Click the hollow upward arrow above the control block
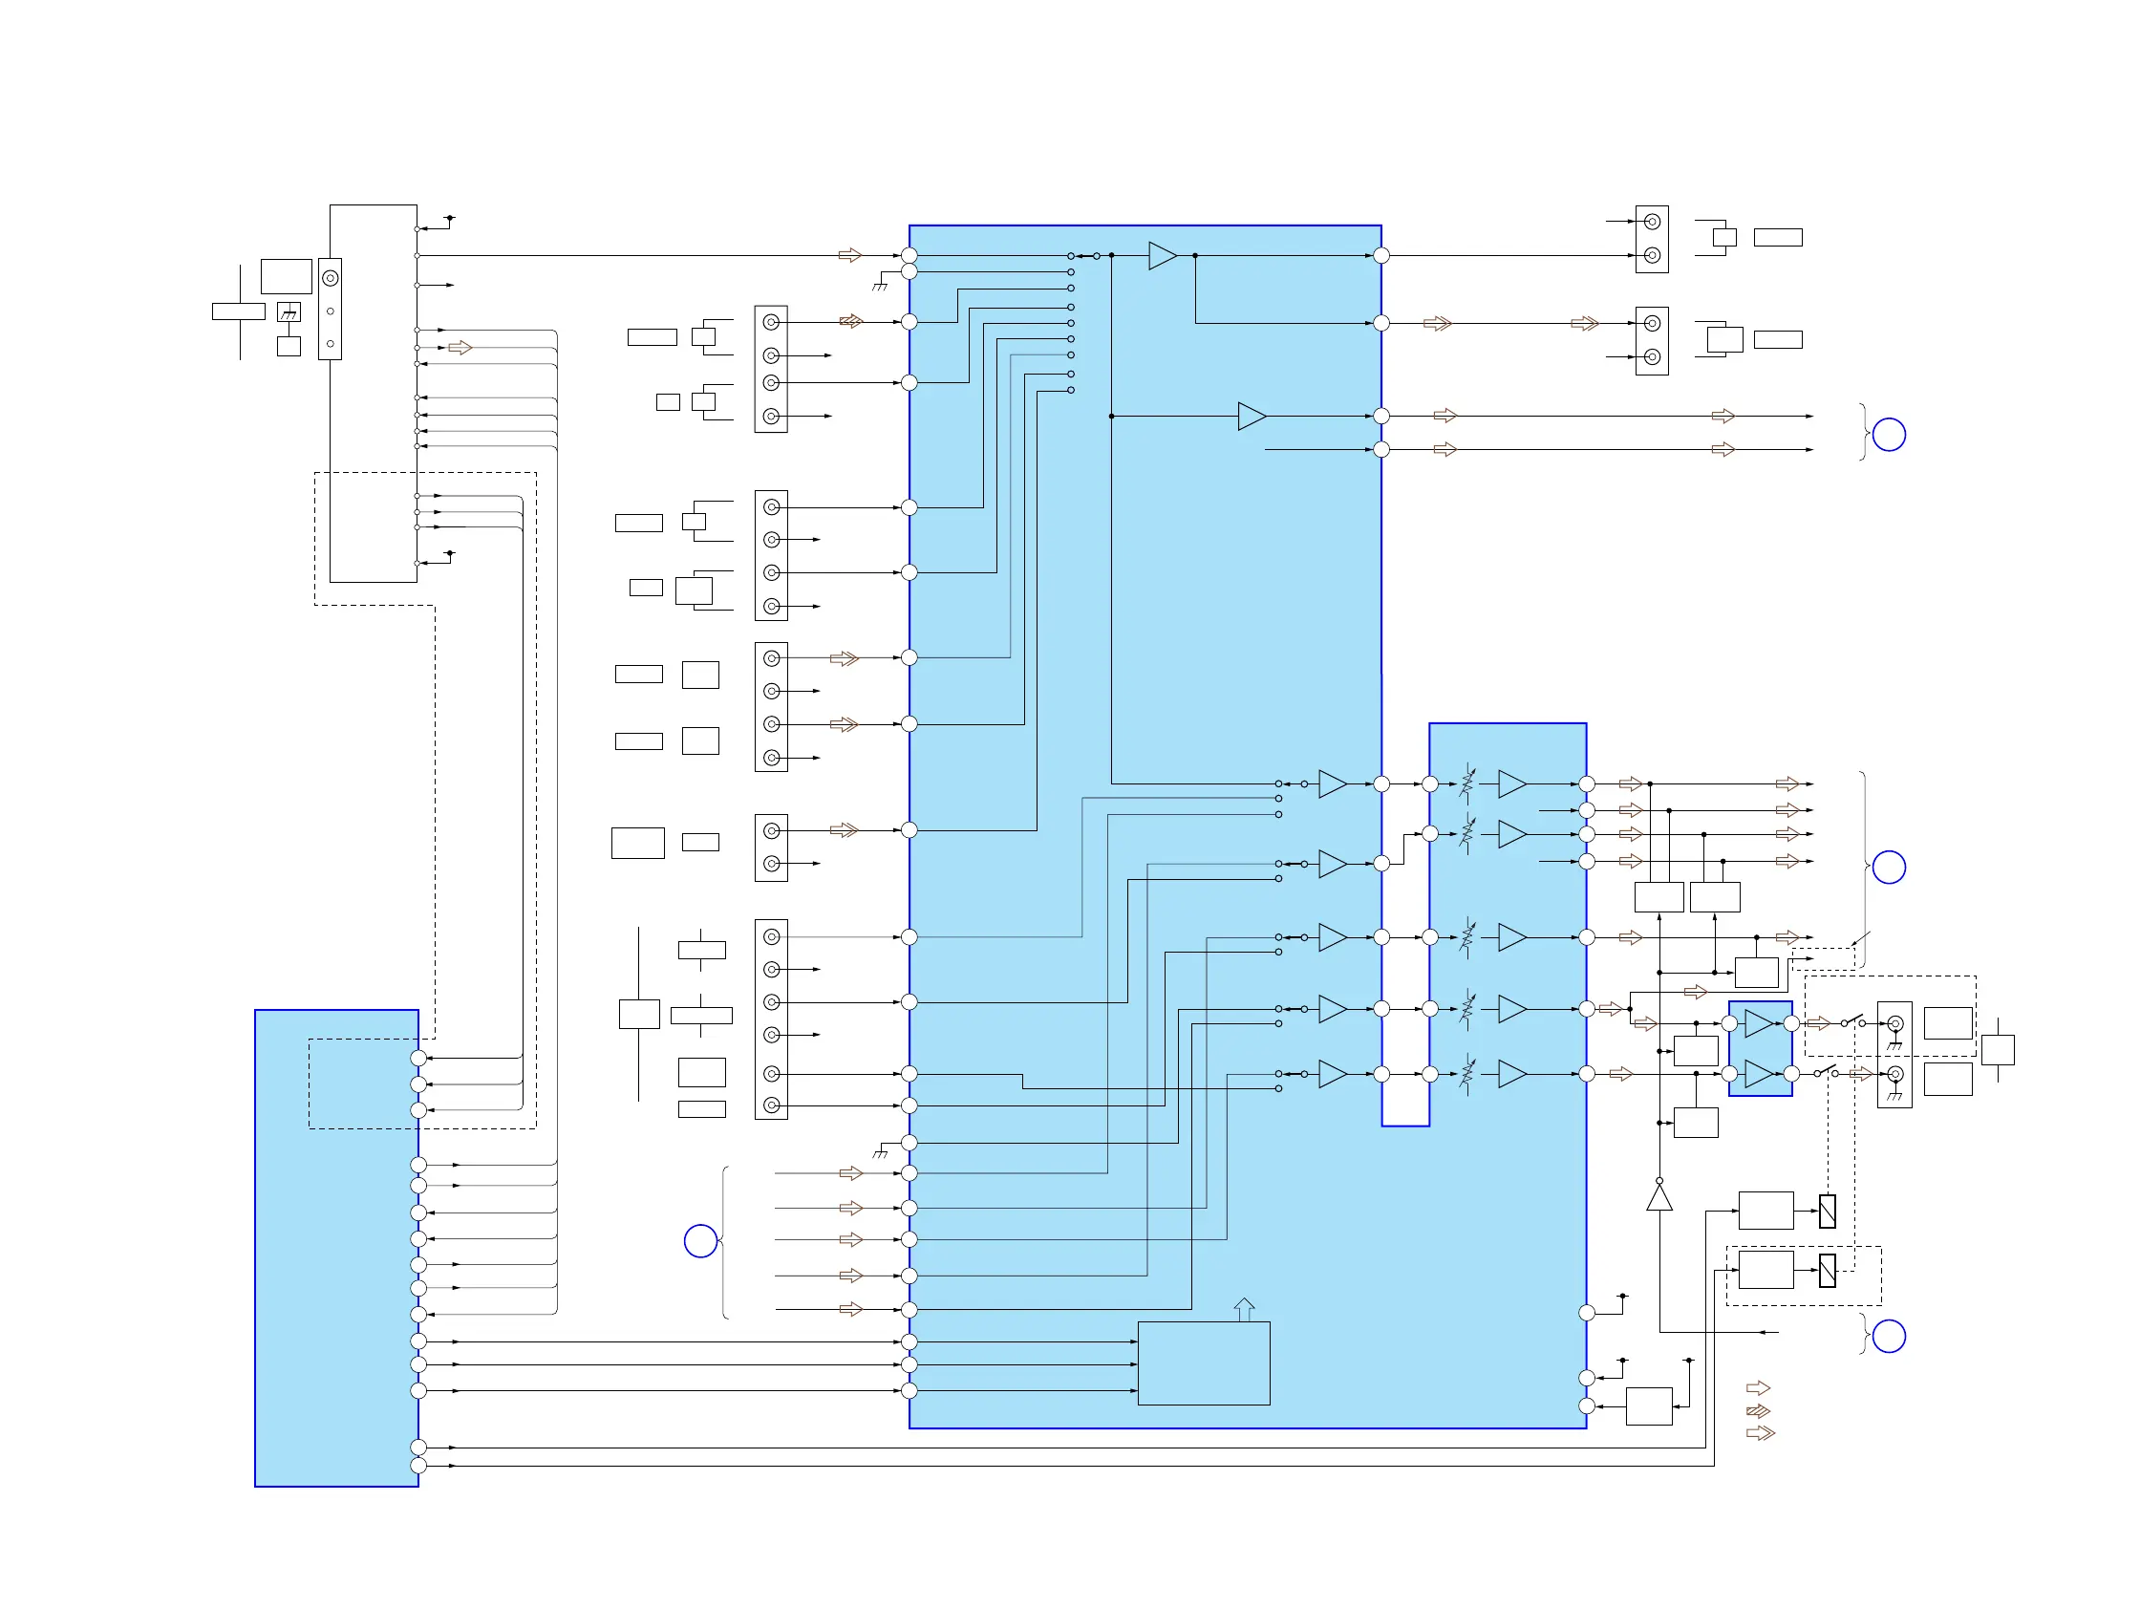 1244,1310
